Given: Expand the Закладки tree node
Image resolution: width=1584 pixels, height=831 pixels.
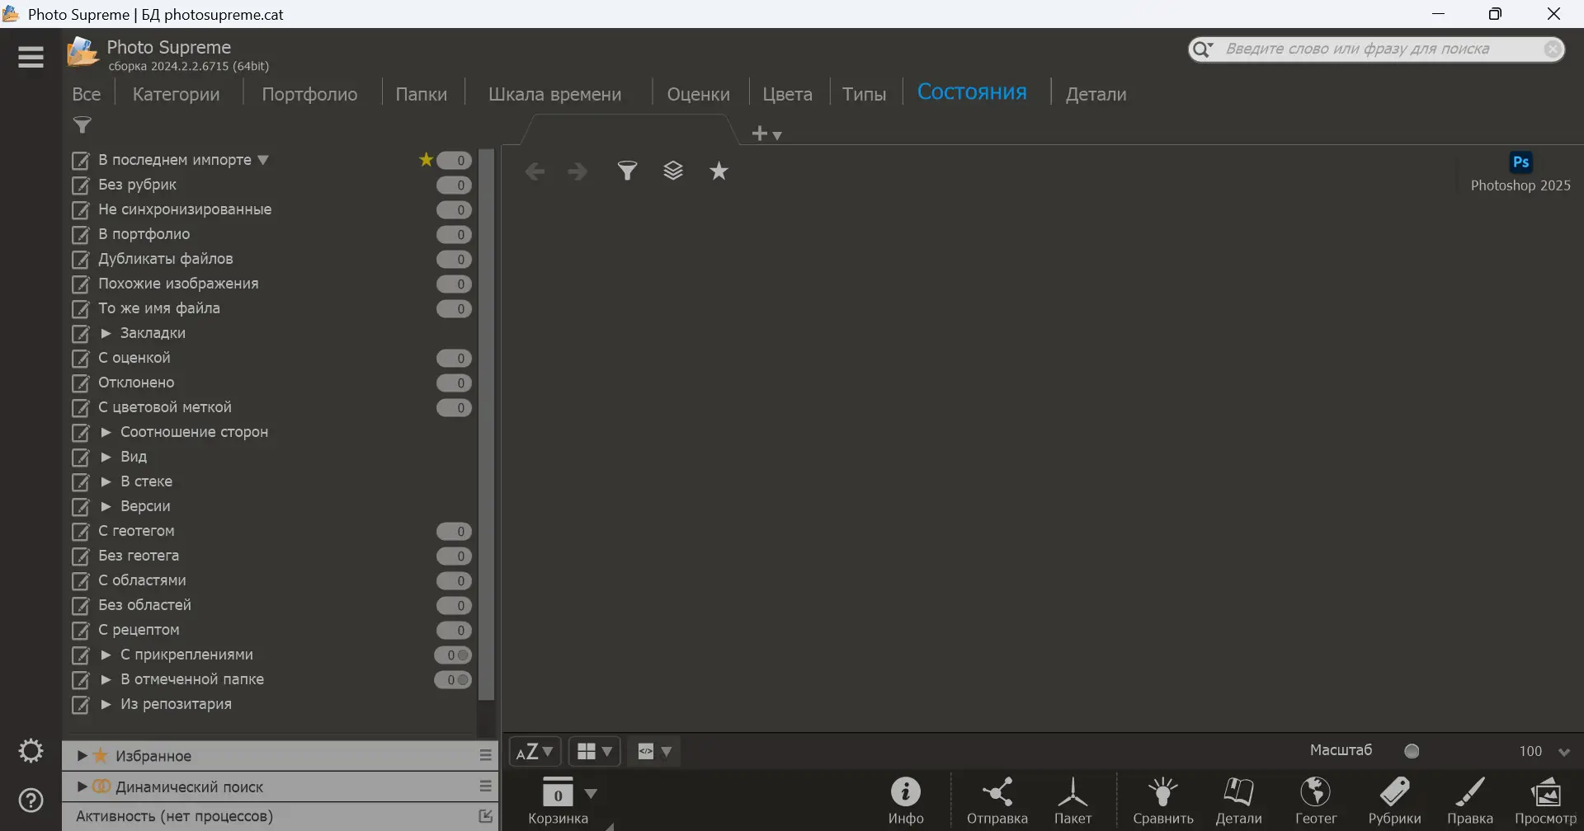Looking at the screenshot, I should pyautogui.click(x=106, y=333).
